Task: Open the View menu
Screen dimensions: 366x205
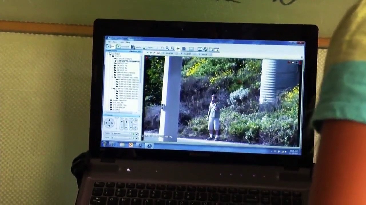Action: tap(115, 42)
